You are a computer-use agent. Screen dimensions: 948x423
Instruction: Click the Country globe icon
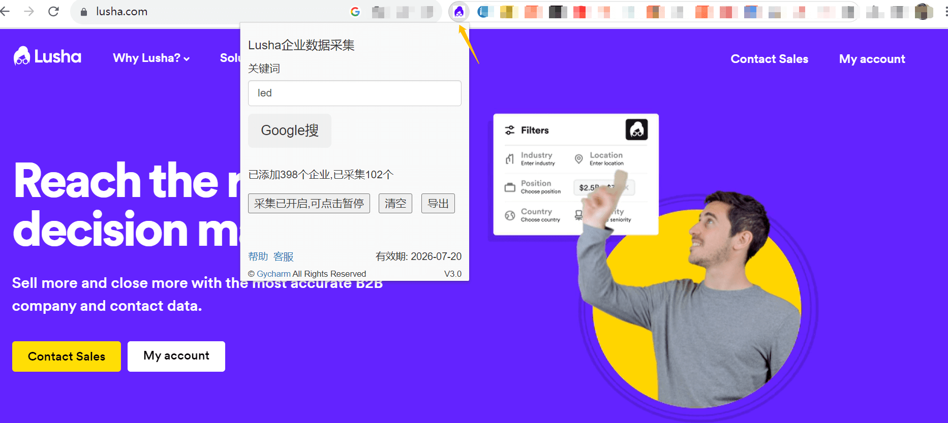[510, 215]
